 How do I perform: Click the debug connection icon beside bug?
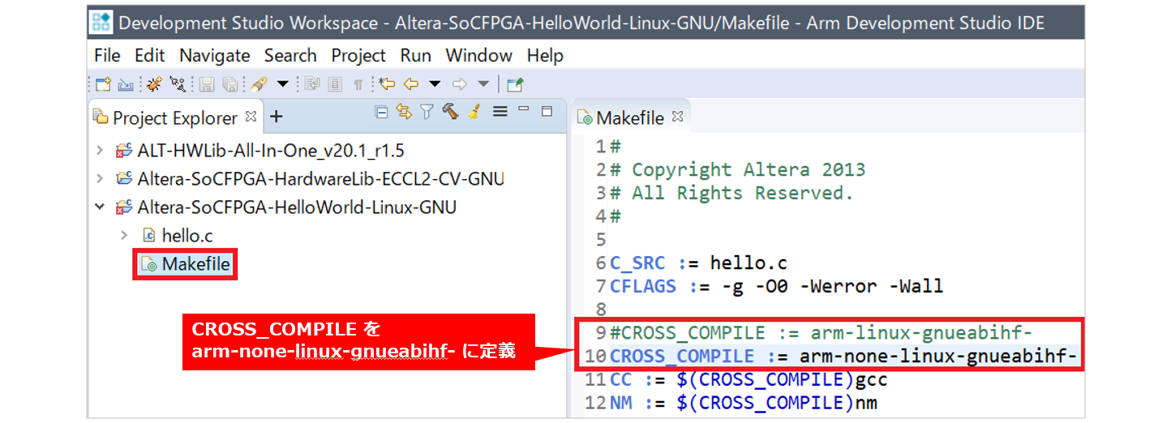(178, 83)
